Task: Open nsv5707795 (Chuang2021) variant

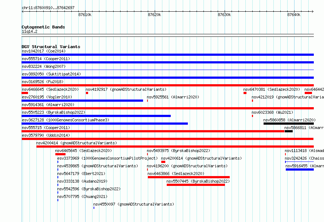Action: pos(82,196)
